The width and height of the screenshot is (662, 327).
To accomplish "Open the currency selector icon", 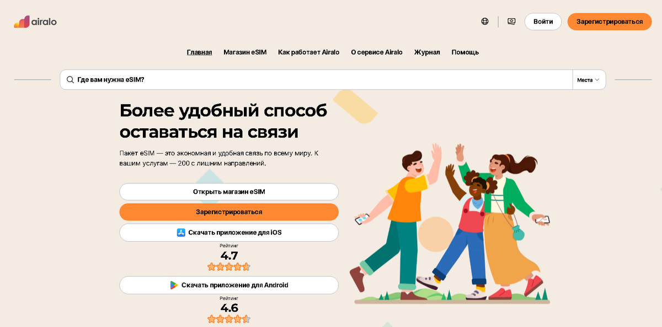I will click(x=511, y=21).
